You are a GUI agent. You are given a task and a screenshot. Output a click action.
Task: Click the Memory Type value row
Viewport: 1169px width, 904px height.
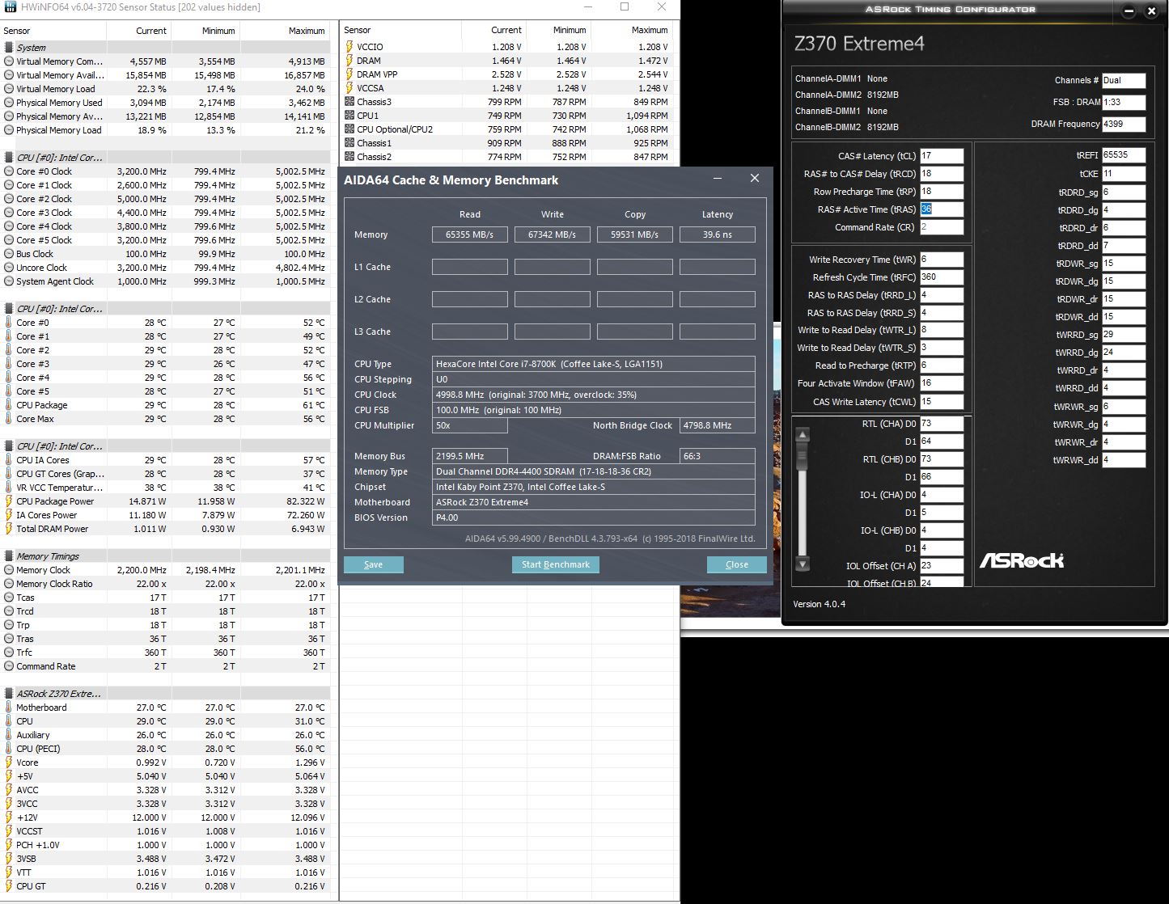[594, 471]
